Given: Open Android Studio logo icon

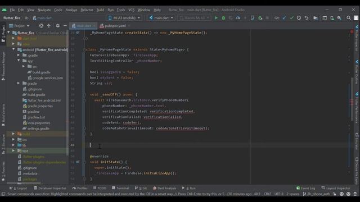Looking at the screenshot, I should (x=4, y=10).
